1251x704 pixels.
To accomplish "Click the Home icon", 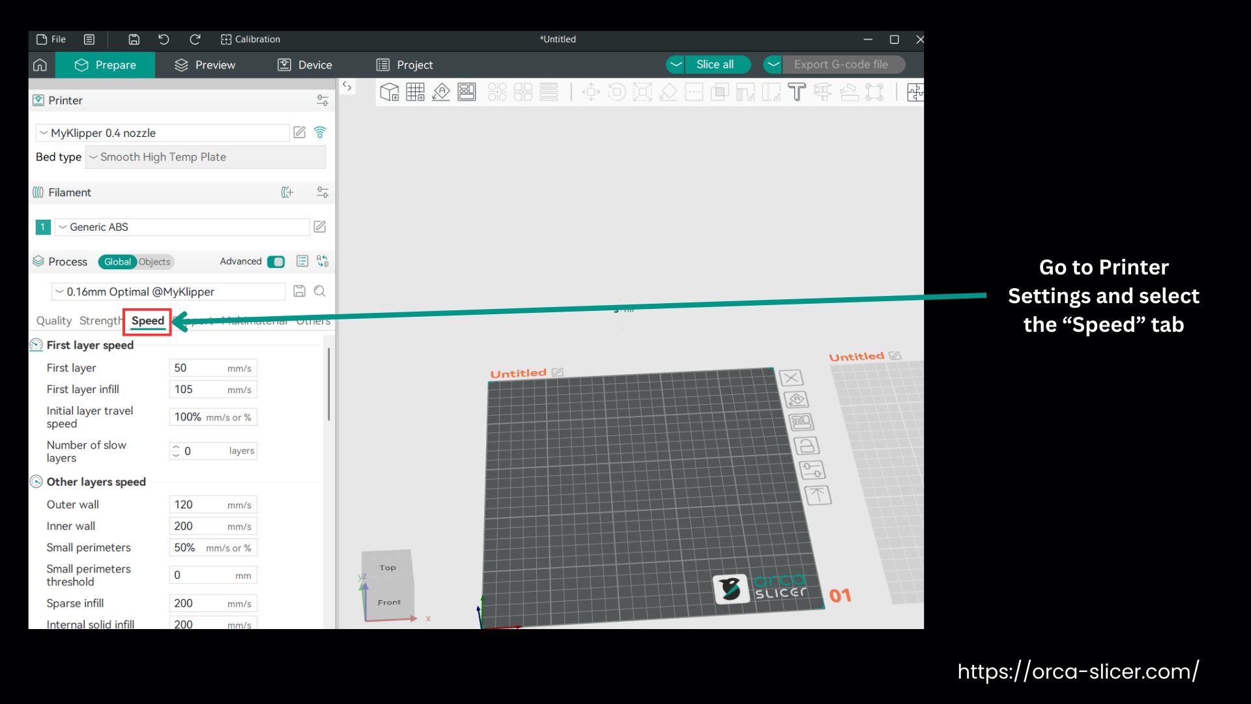I will tap(40, 65).
